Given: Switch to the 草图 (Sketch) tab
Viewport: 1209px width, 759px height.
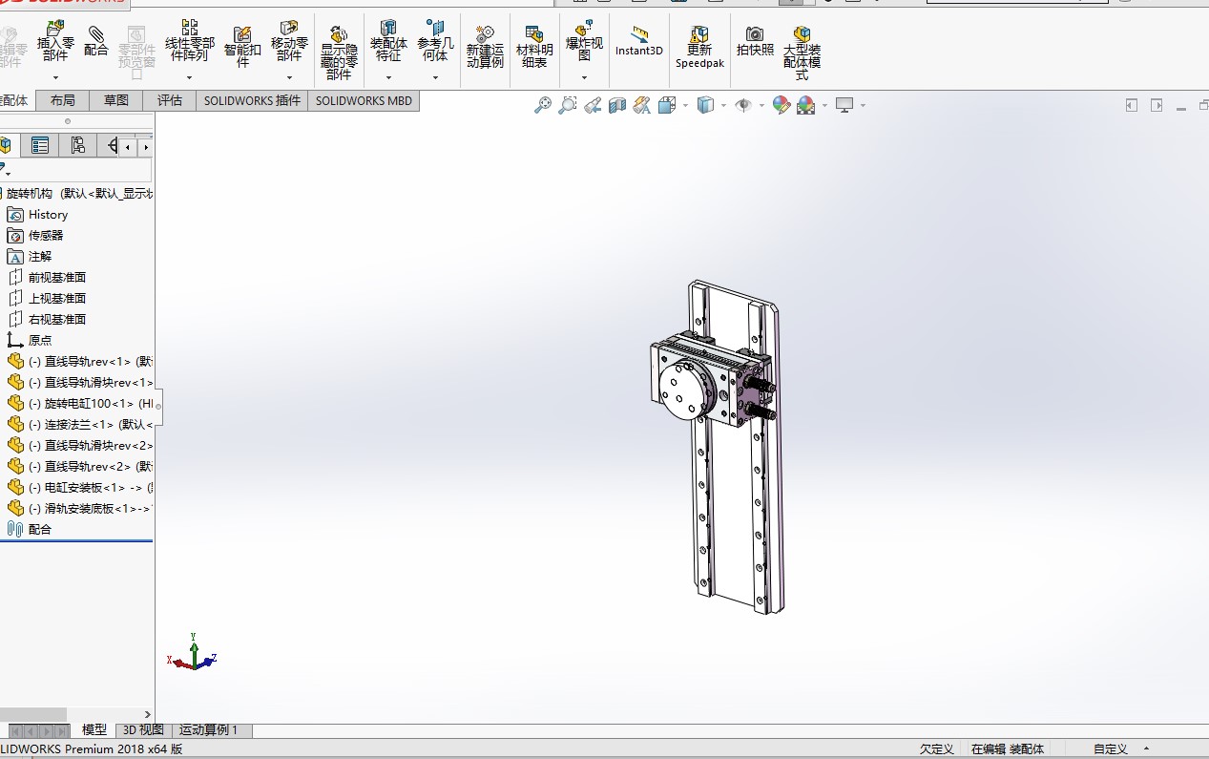Looking at the screenshot, I should click(x=116, y=100).
